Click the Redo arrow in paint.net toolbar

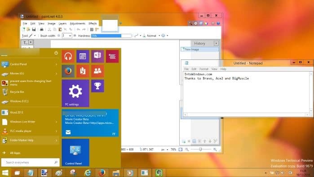(84, 30)
